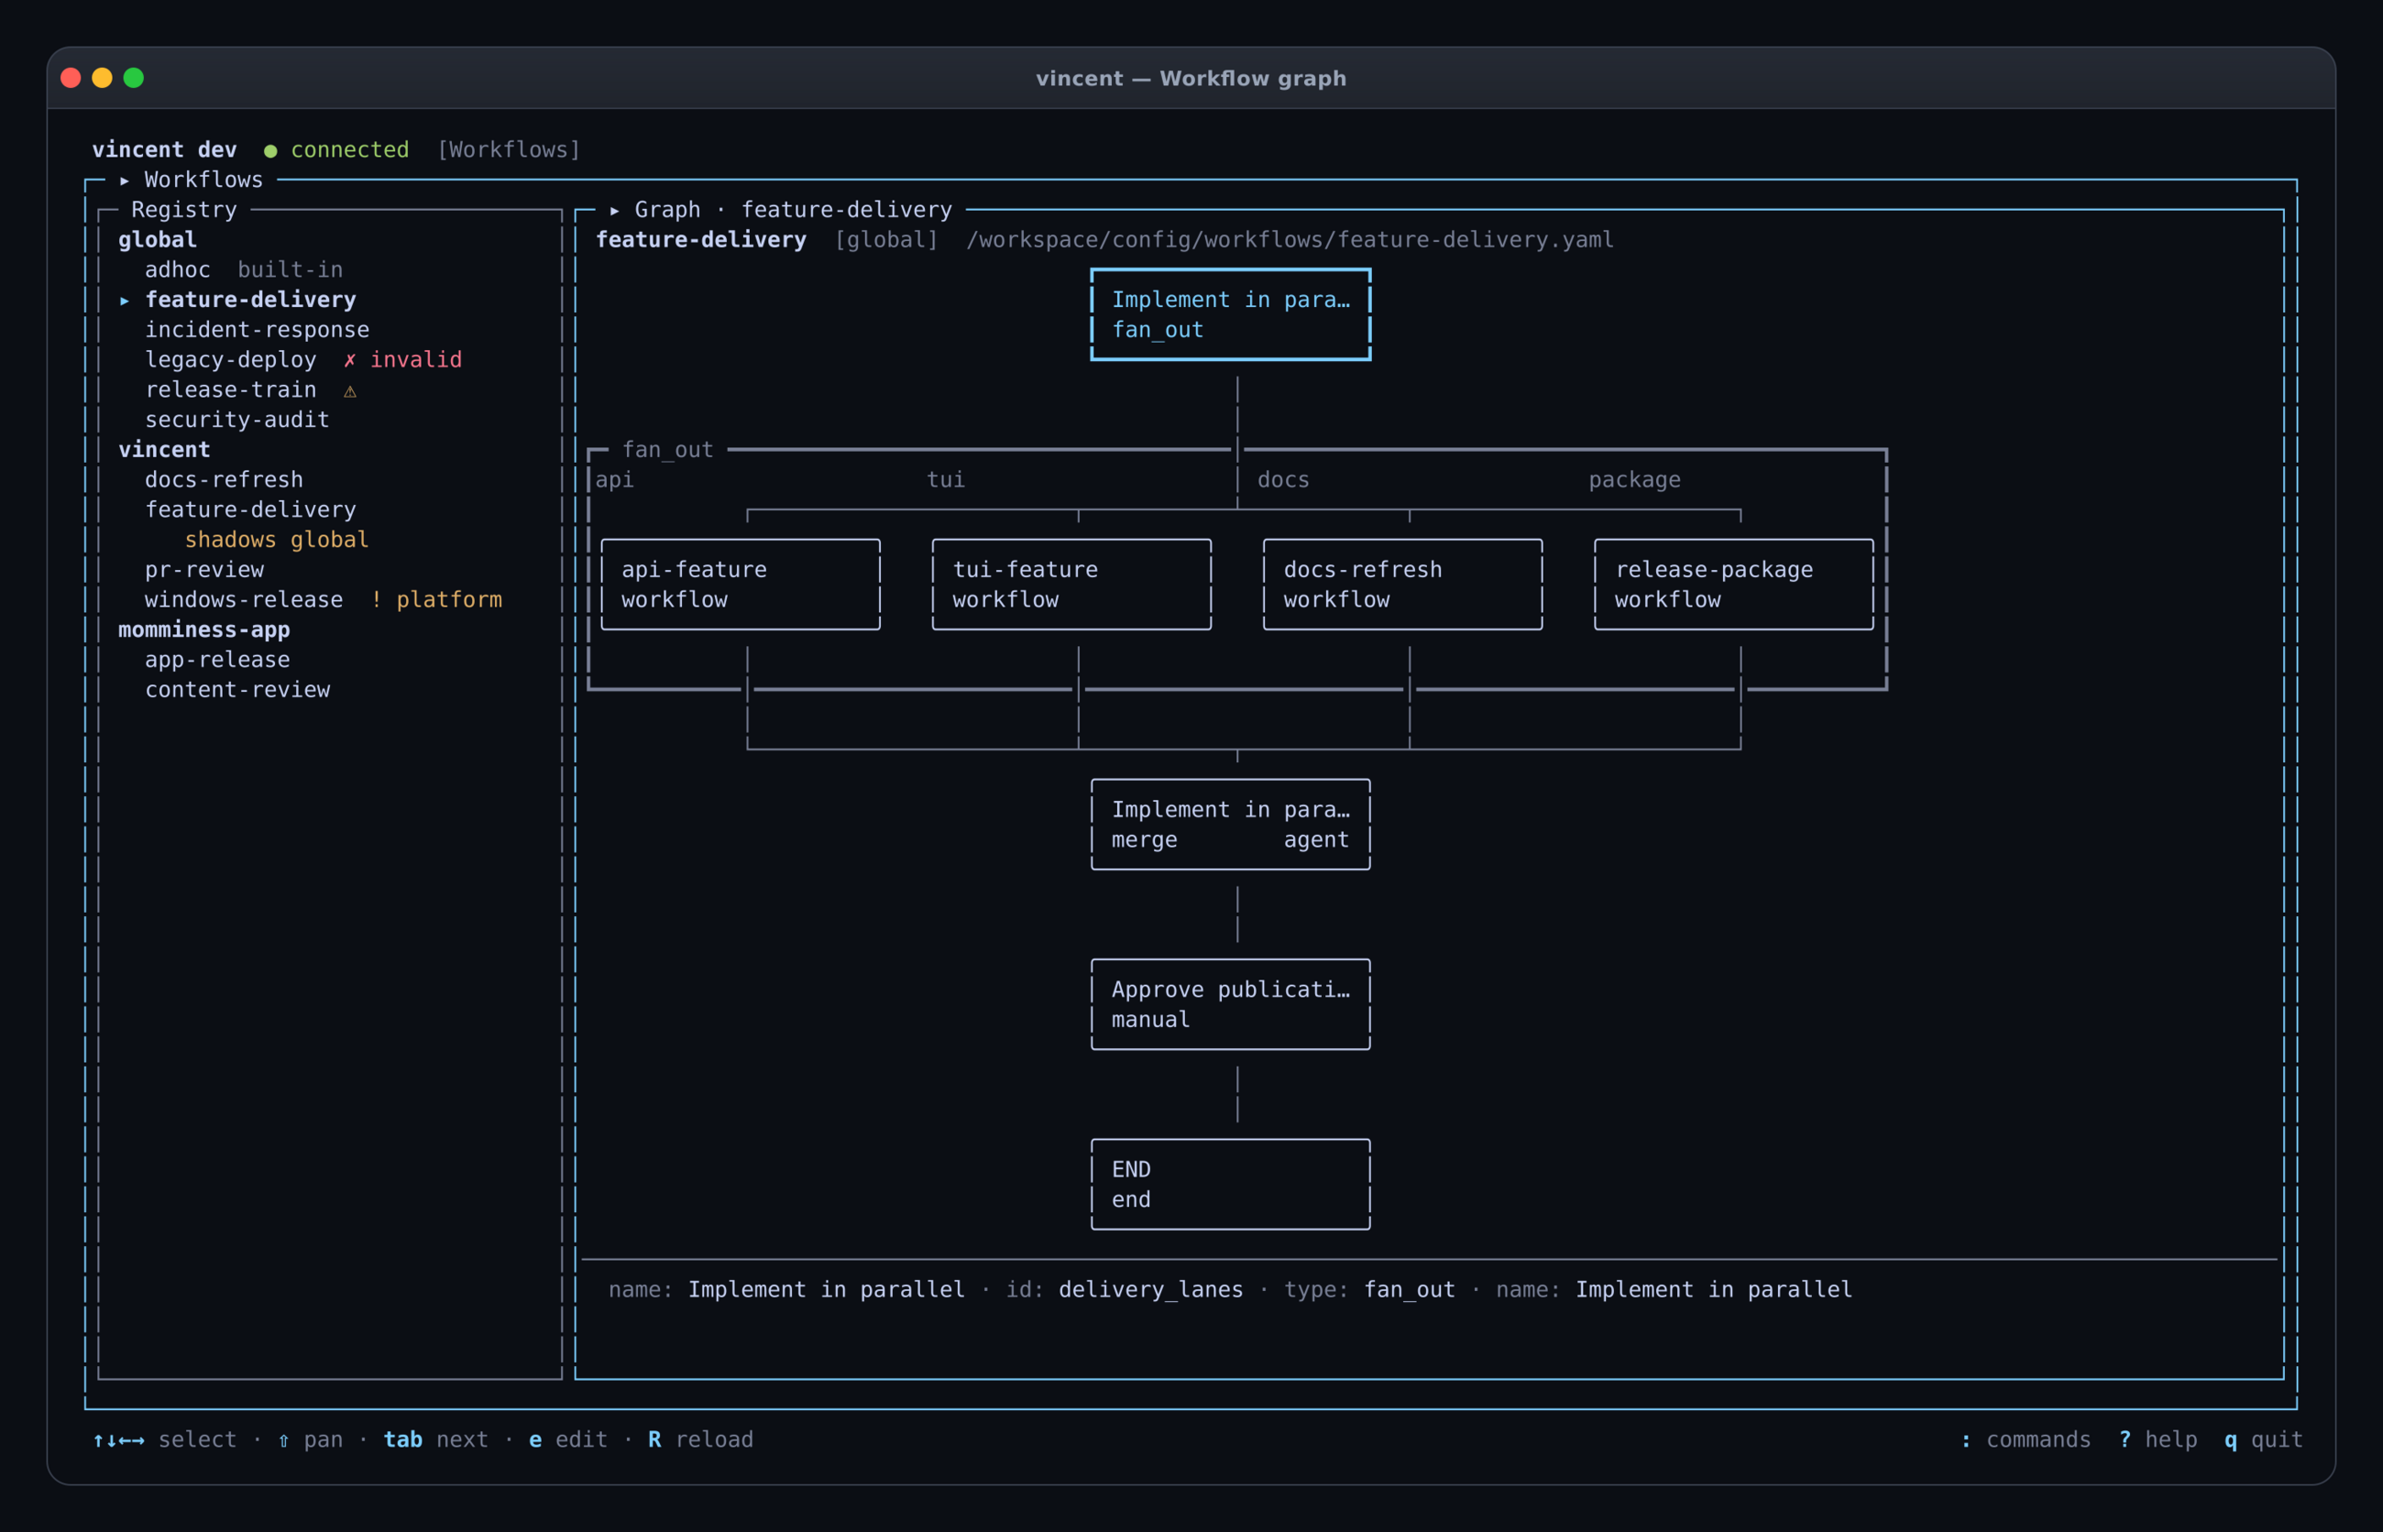Image resolution: width=2383 pixels, height=1532 pixels.
Task: Select the global registry group heading
Action: pos(158,240)
